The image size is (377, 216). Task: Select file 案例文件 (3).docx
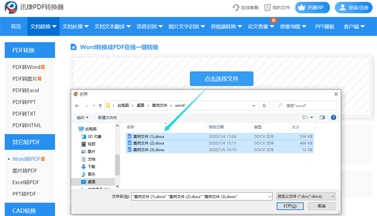click(x=219, y=150)
